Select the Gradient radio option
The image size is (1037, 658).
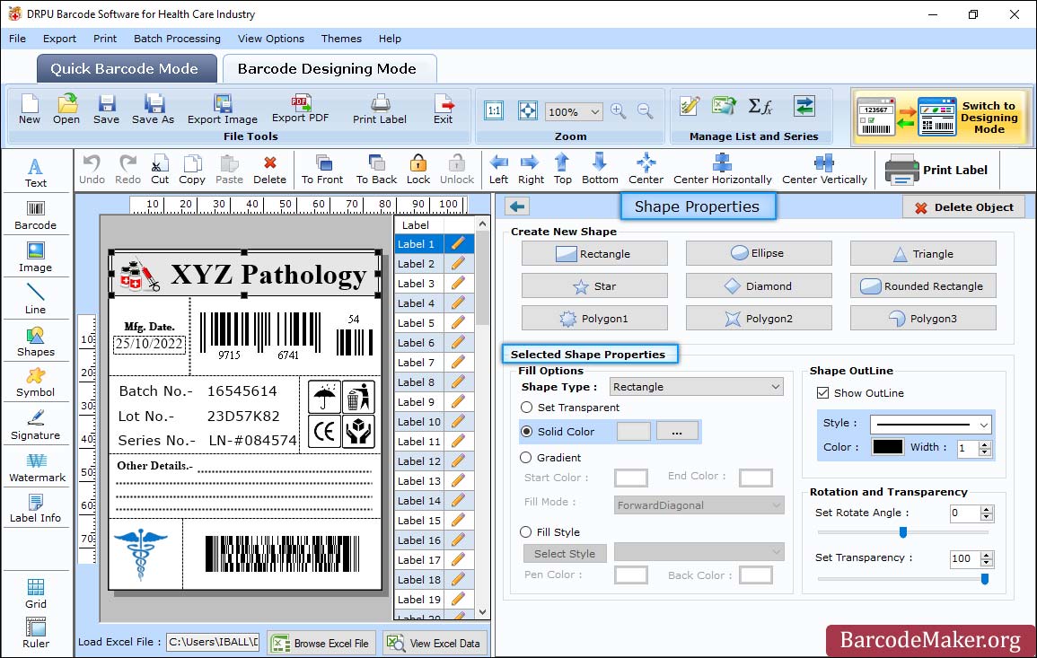(526, 458)
